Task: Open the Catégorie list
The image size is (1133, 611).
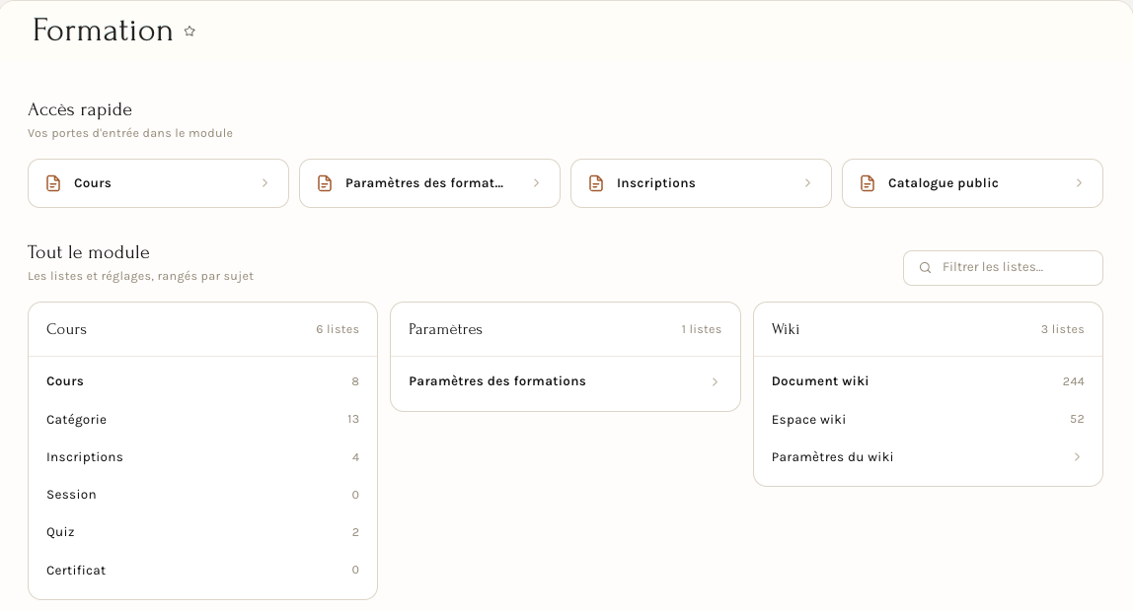Action: [x=202, y=419]
